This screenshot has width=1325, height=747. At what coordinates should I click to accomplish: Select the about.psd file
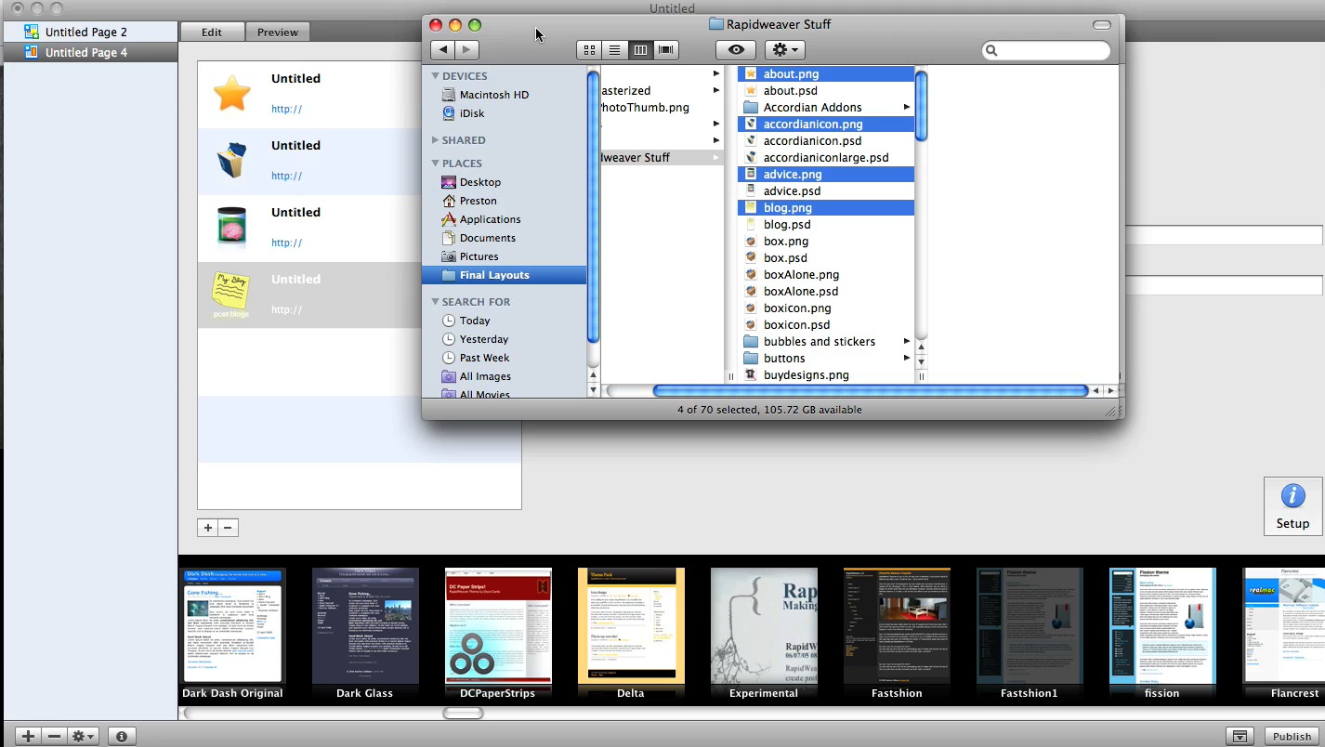tap(826, 91)
